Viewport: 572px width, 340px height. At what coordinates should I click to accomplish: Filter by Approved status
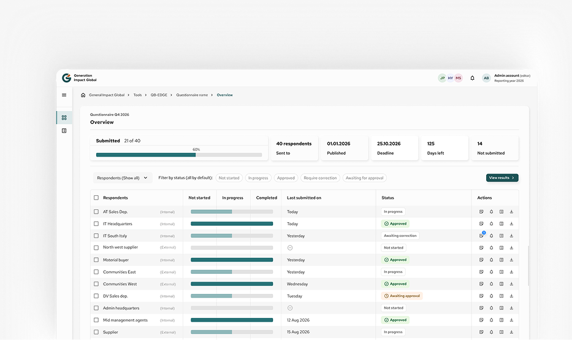point(286,178)
